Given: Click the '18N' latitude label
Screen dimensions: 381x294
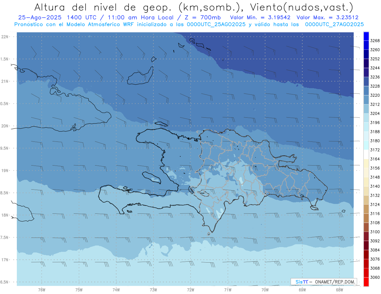Looking at the screenshot, I should 5,215.
